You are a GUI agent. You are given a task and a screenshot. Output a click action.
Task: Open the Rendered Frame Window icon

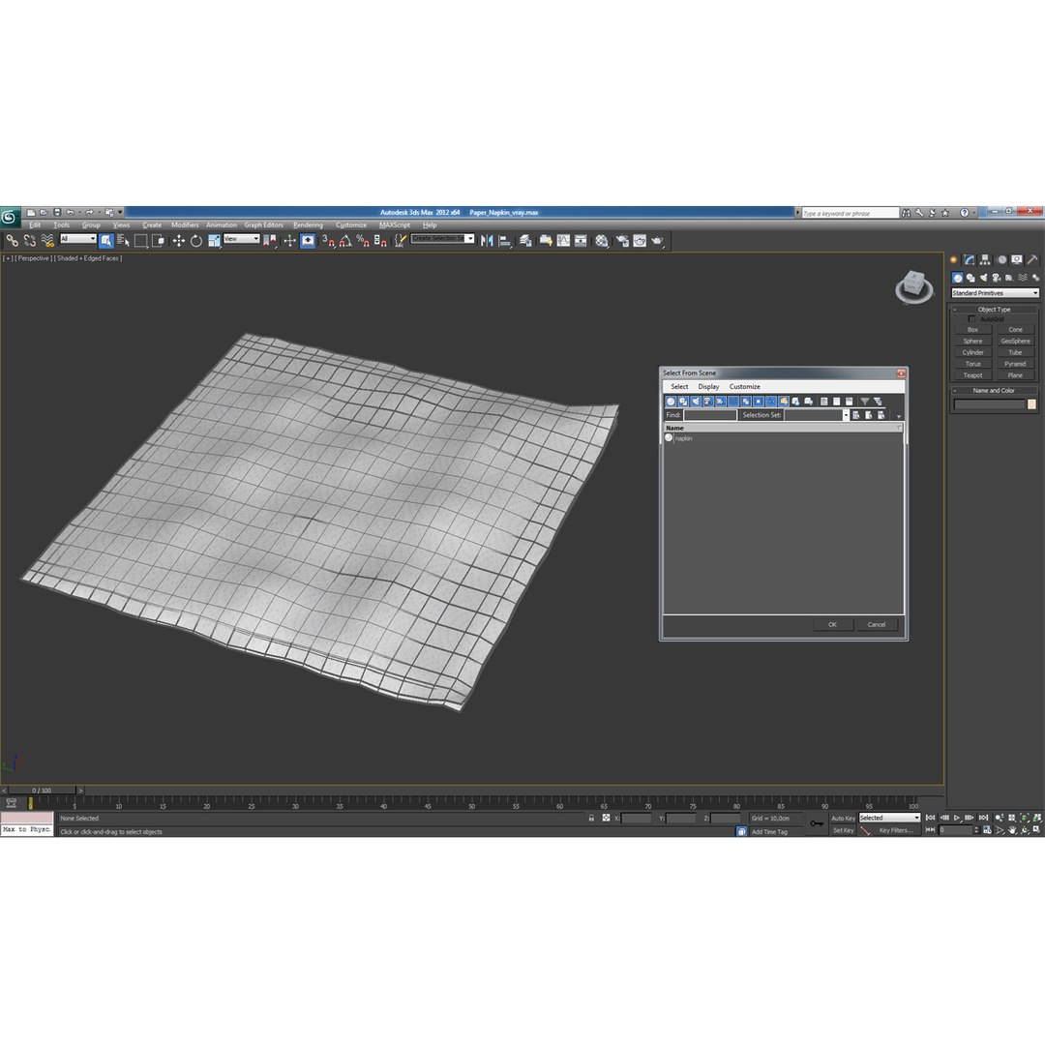[x=640, y=241]
